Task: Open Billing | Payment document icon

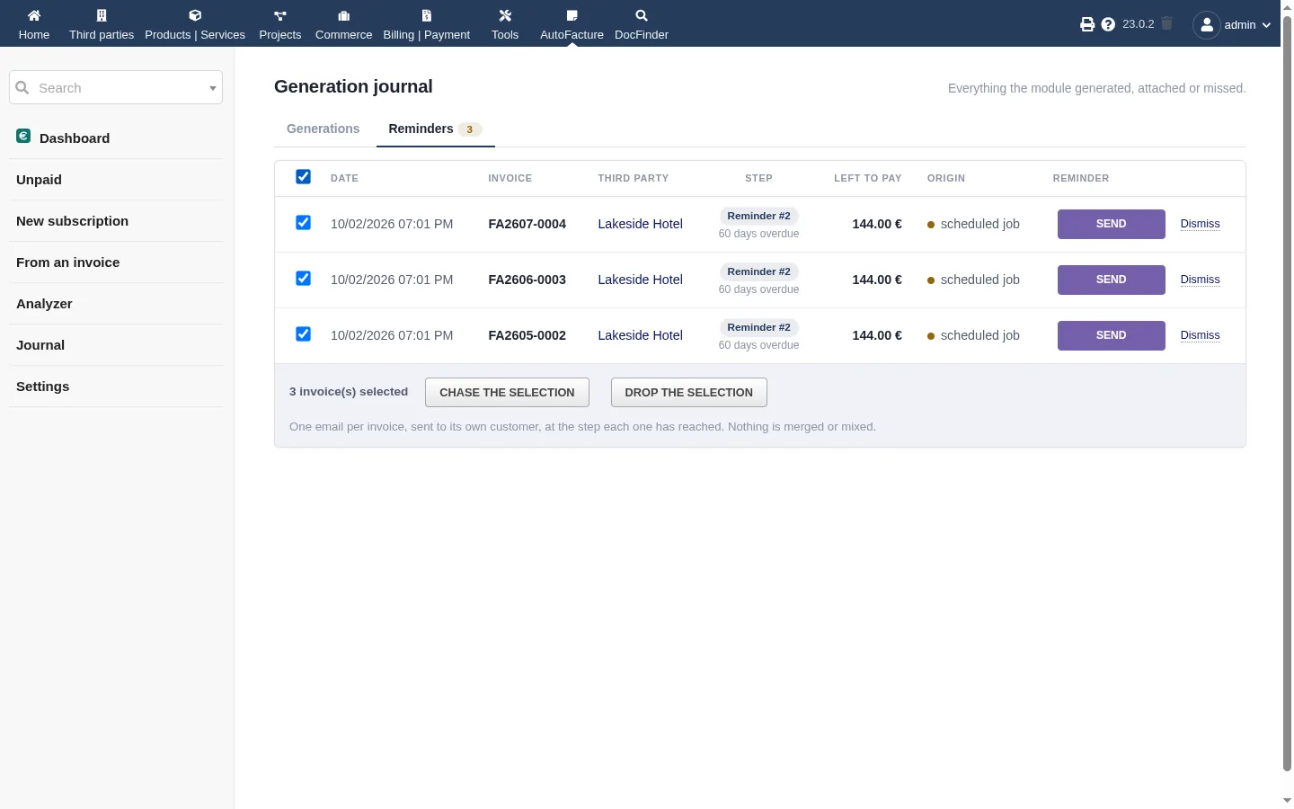Action: pos(427,15)
